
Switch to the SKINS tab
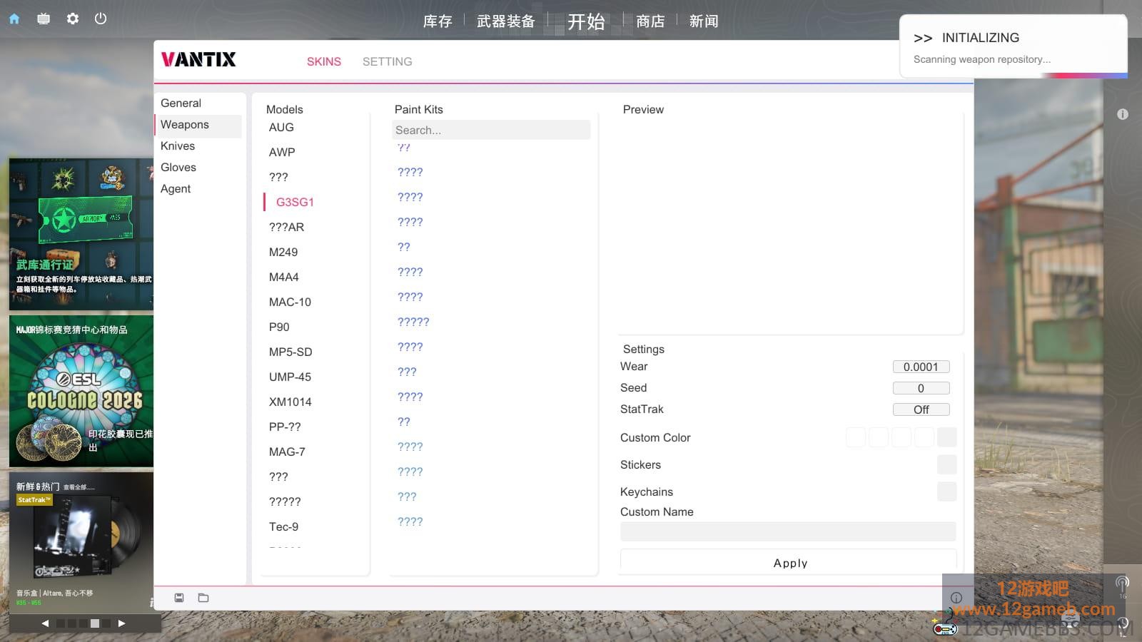click(324, 61)
